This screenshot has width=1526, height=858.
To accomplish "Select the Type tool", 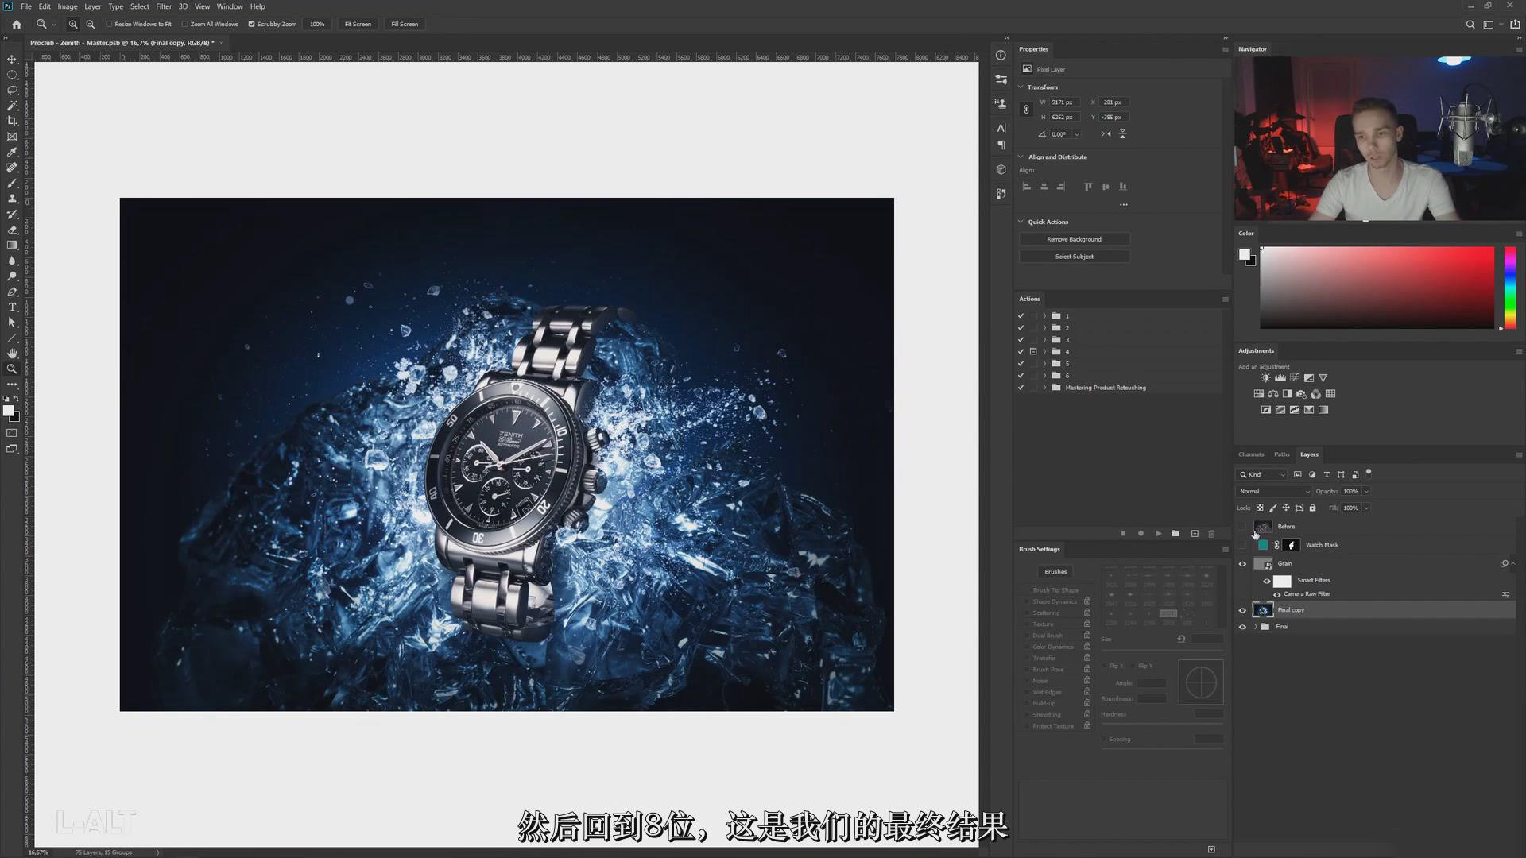I will pyautogui.click(x=12, y=307).
